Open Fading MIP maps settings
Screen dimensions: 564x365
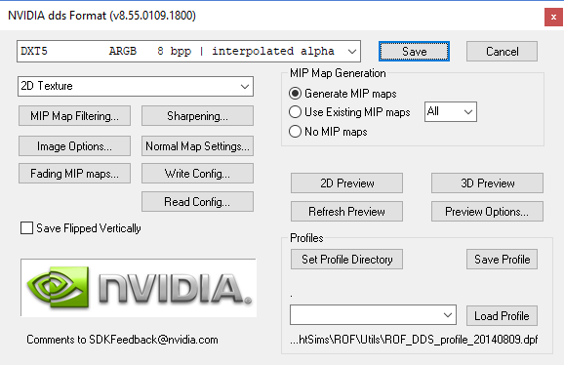[74, 174]
